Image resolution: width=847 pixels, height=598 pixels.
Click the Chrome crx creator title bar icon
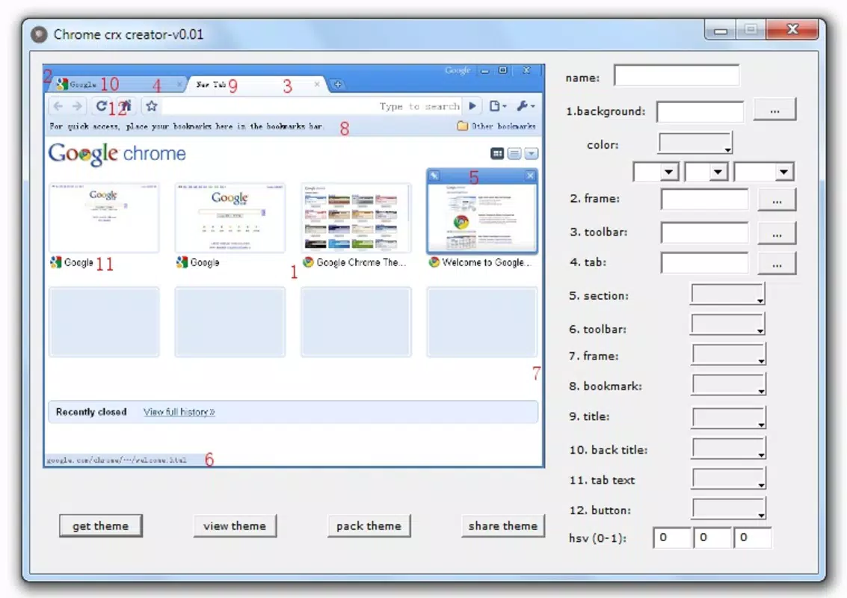39,34
